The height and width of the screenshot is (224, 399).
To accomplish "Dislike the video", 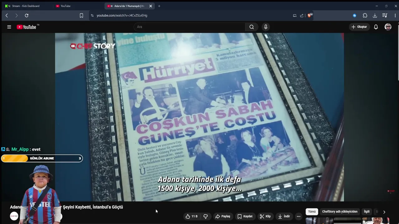I will point(206,216).
